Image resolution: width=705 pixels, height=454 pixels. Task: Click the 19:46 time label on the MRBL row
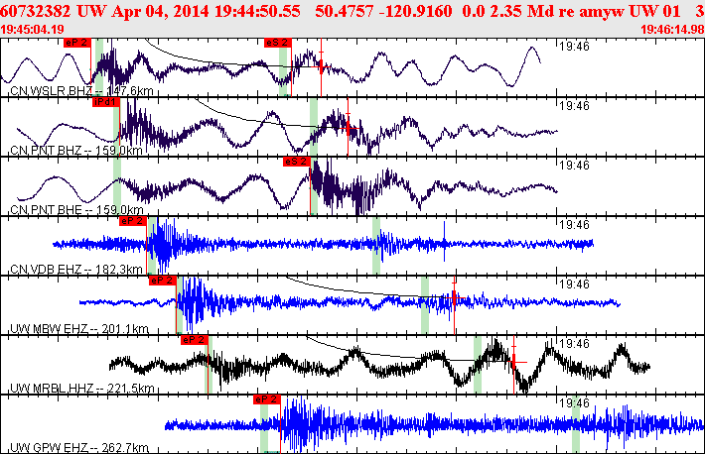tap(574, 344)
